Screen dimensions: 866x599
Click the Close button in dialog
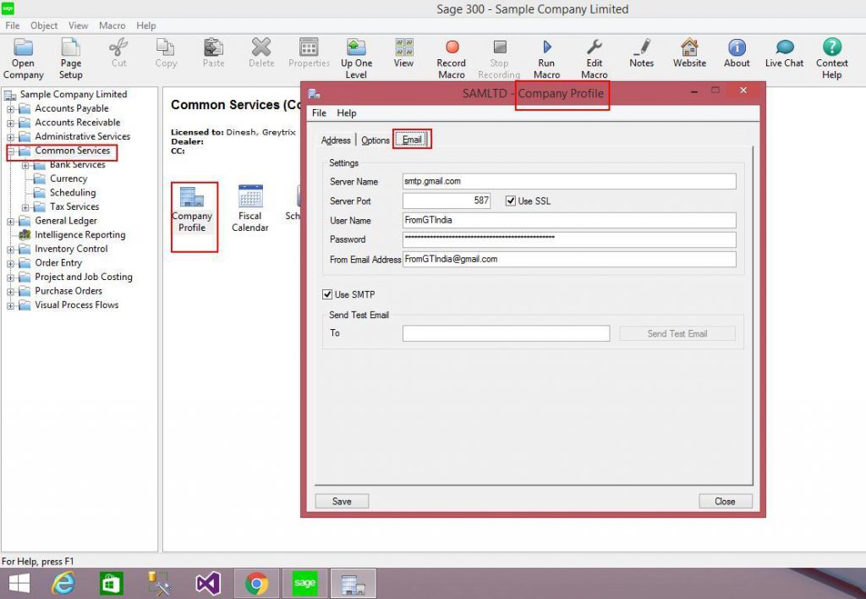click(x=725, y=501)
